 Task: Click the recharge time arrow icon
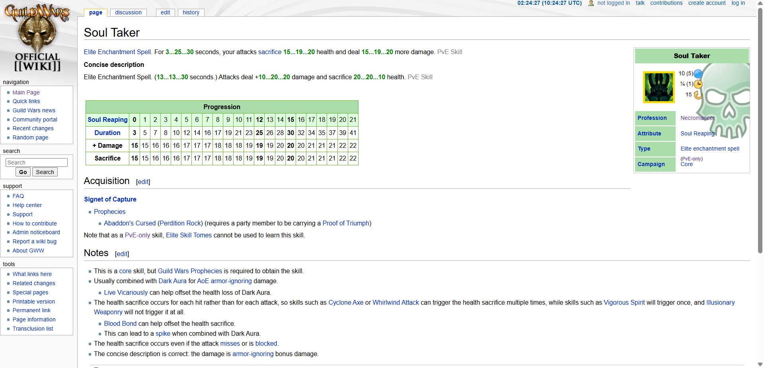tap(698, 95)
